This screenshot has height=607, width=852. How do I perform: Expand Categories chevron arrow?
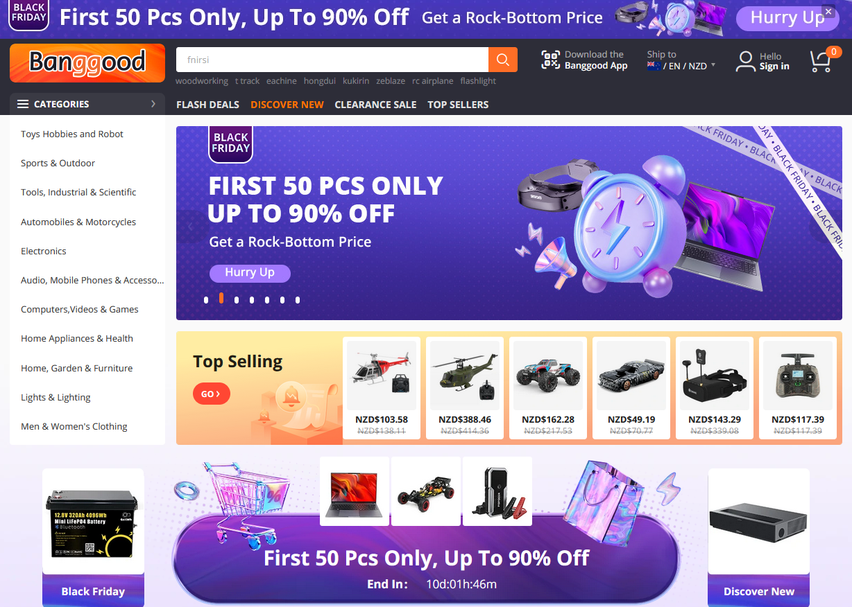[153, 104]
